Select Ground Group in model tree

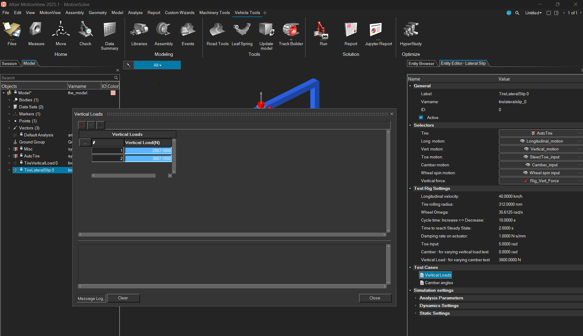(32, 142)
